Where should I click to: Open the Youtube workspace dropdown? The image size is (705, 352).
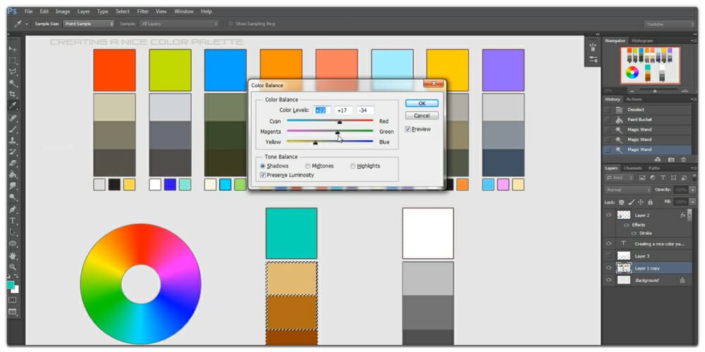click(x=669, y=24)
